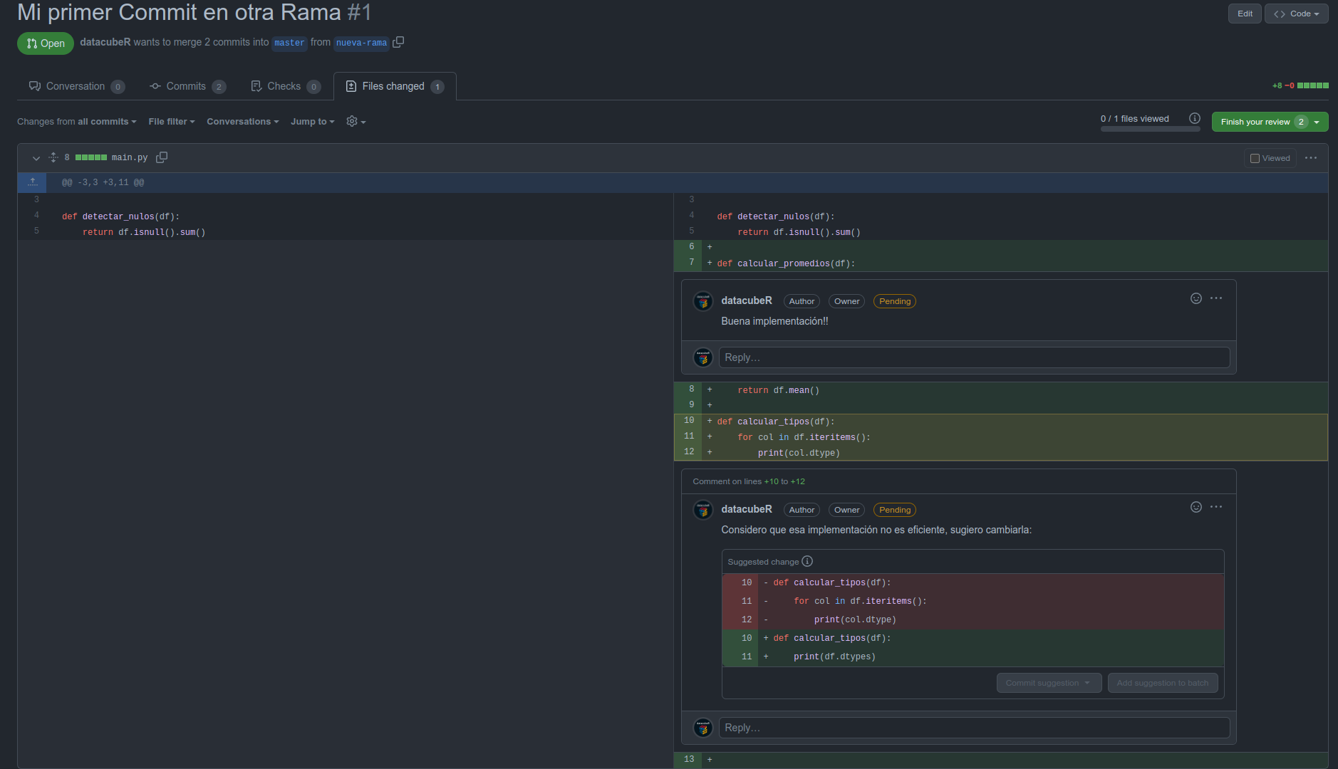Viewport: 1338px width, 769px height.
Task: Add reaction to the suggested change comment
Action: pyautogui.click(x=1196, y=507)
